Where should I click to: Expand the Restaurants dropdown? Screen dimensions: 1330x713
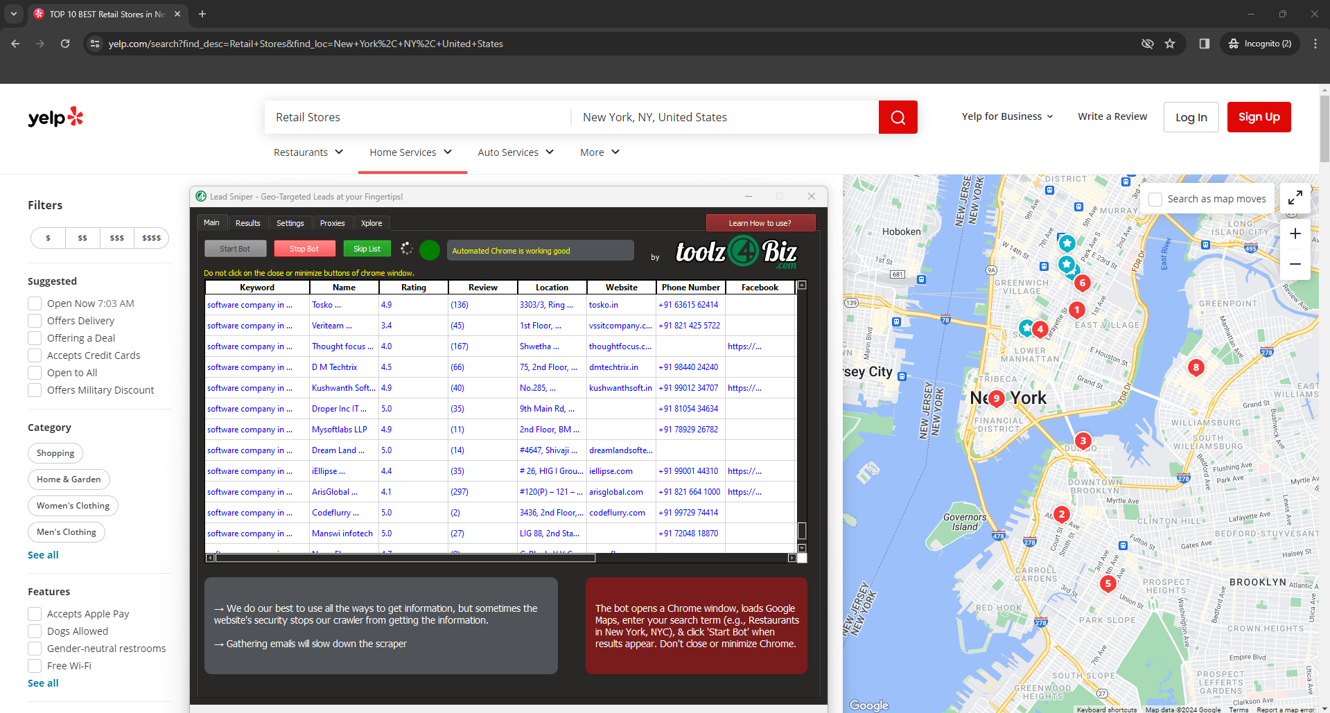(308, 152)
